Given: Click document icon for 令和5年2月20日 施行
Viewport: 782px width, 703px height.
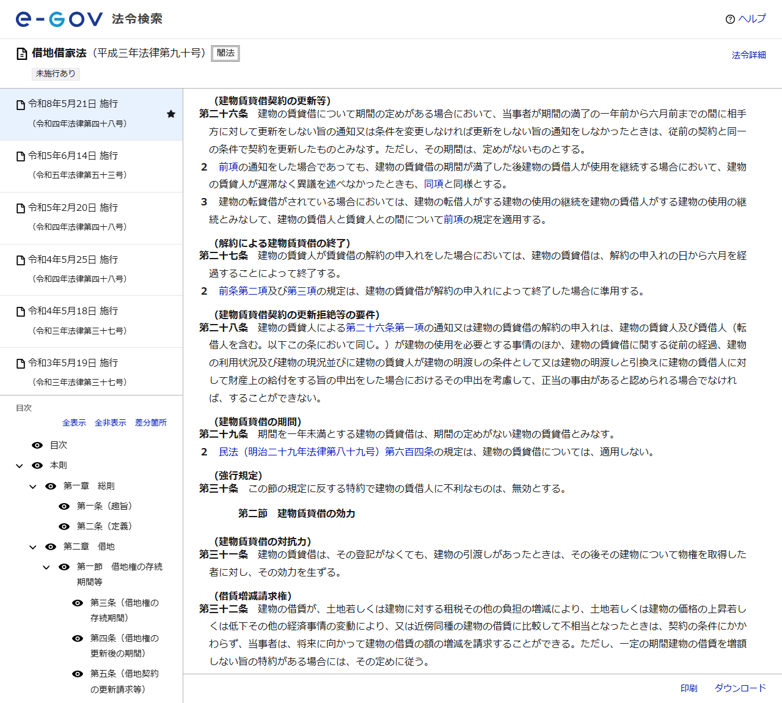Looking at the screenshot, I should tap(21, 208).
